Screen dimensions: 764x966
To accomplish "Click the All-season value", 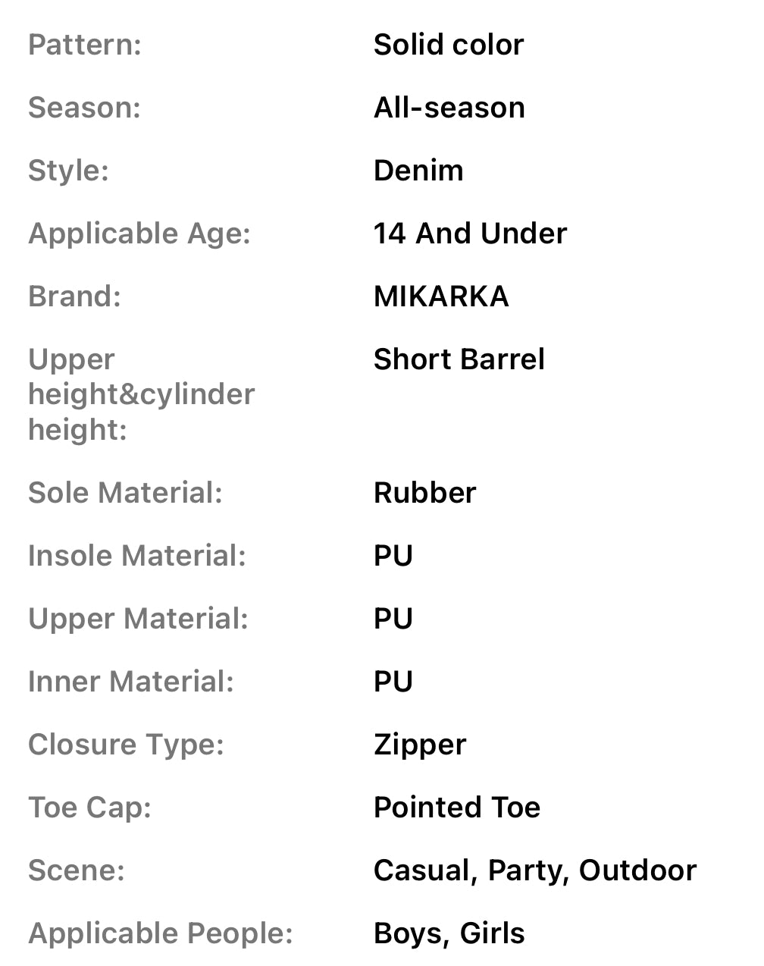I will point(449,108).
